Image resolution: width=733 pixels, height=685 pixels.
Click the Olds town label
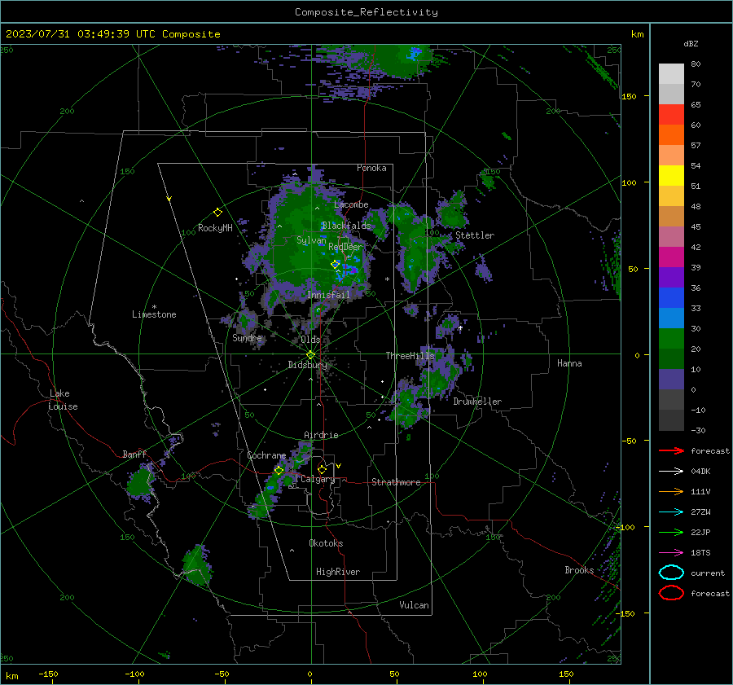[x=310, y=340]
